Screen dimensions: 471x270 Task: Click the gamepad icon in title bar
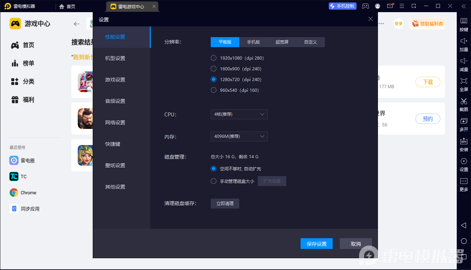[365, 6]
